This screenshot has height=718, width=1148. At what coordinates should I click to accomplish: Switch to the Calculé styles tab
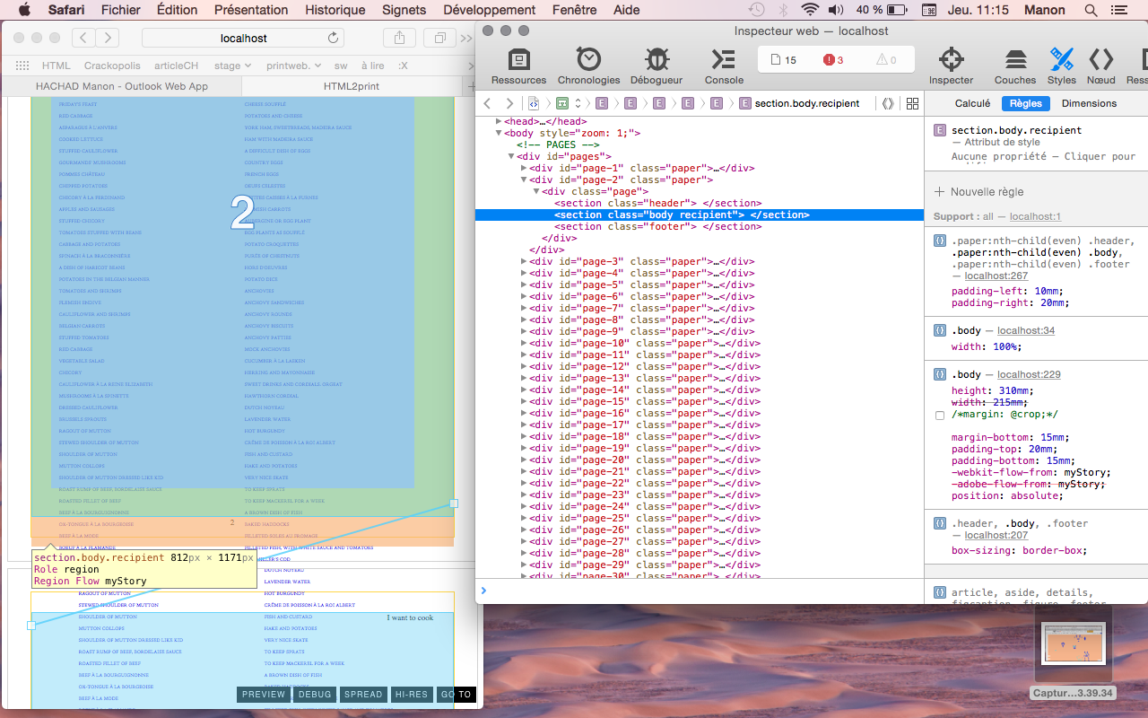coord(972,103)
